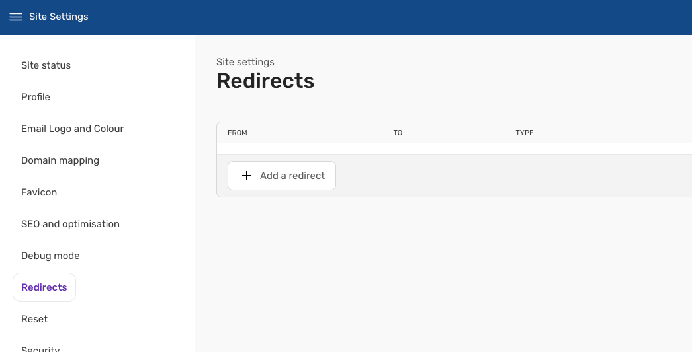The width and height of the screenshot is (692, 352).
Task: Go to Security settings in the sidebar
Action: (40, 349)
